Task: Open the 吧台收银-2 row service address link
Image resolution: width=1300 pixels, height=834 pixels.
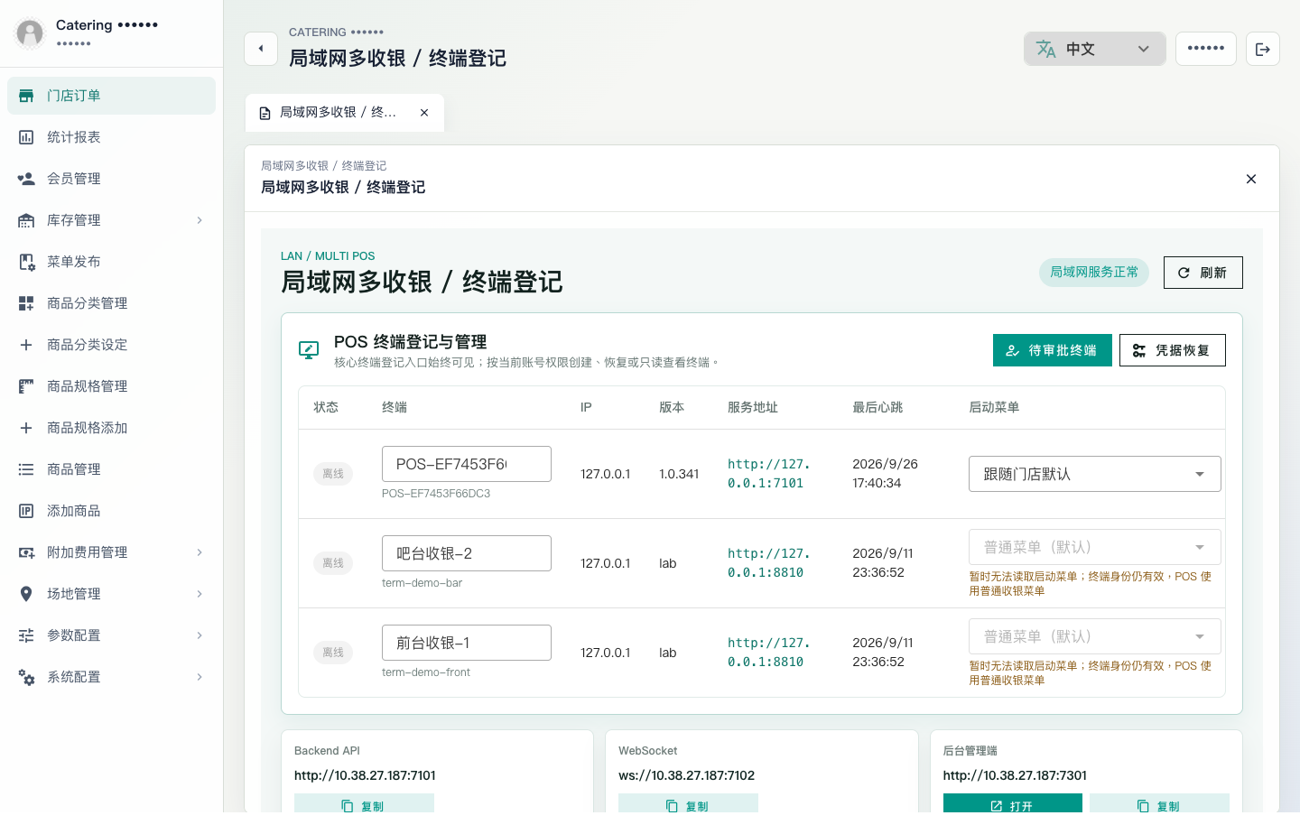Action: tap(769, 563)
